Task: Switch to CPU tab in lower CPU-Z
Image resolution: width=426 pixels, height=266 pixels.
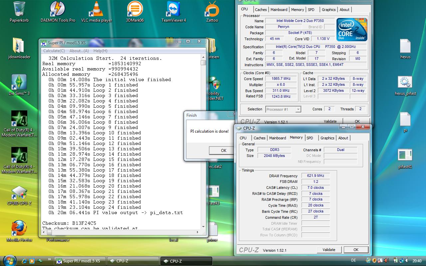Action: (243, 138)
